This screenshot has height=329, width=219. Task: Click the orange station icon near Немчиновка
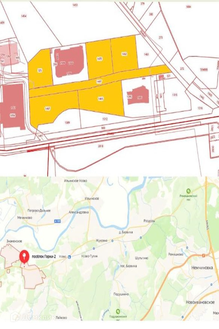[203, 255]
